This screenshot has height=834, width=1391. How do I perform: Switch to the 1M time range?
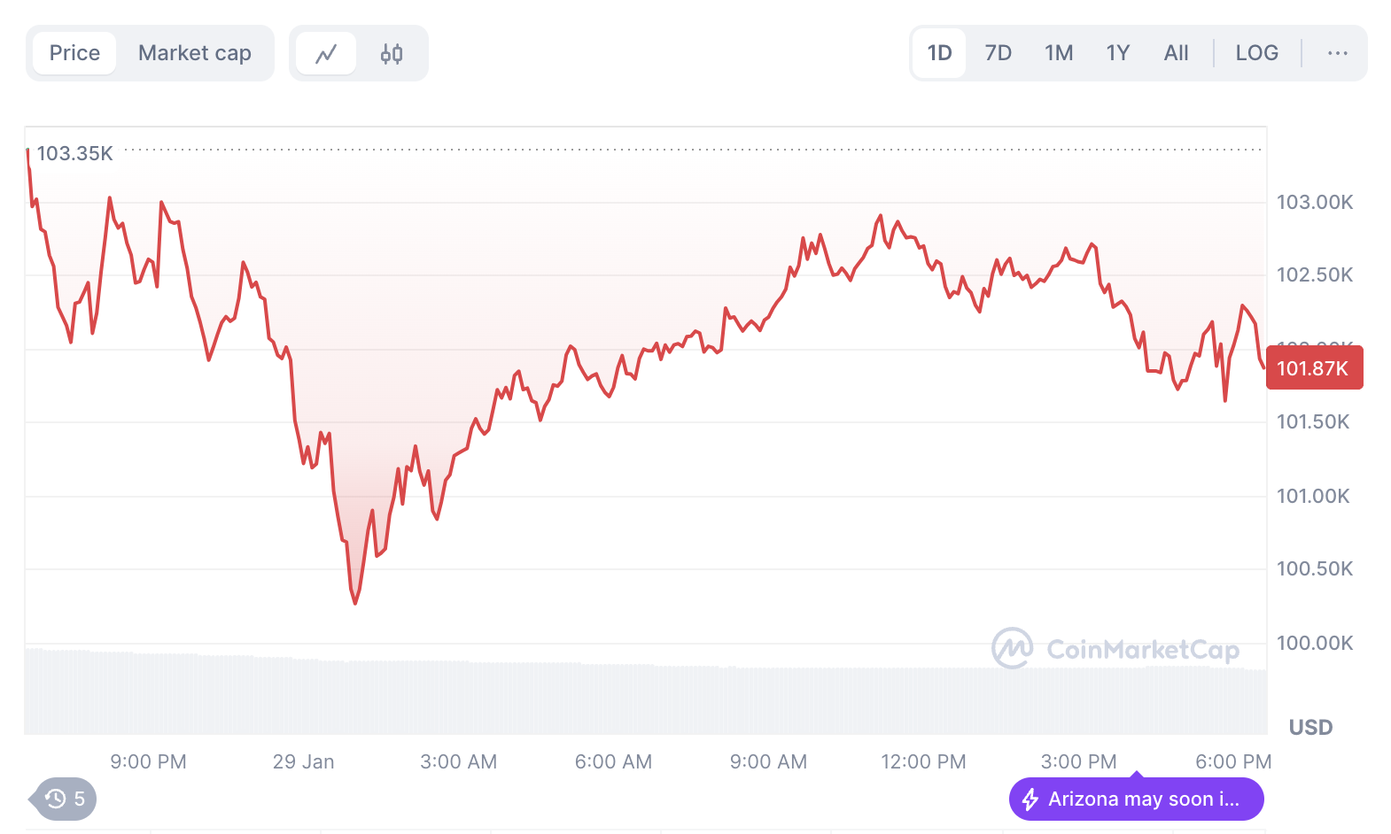1059,53
